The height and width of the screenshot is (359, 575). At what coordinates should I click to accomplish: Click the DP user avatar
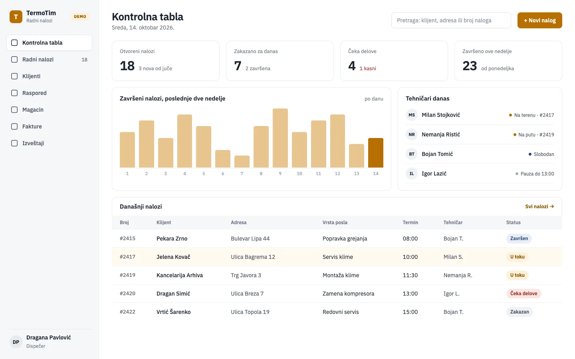point(16,342)
